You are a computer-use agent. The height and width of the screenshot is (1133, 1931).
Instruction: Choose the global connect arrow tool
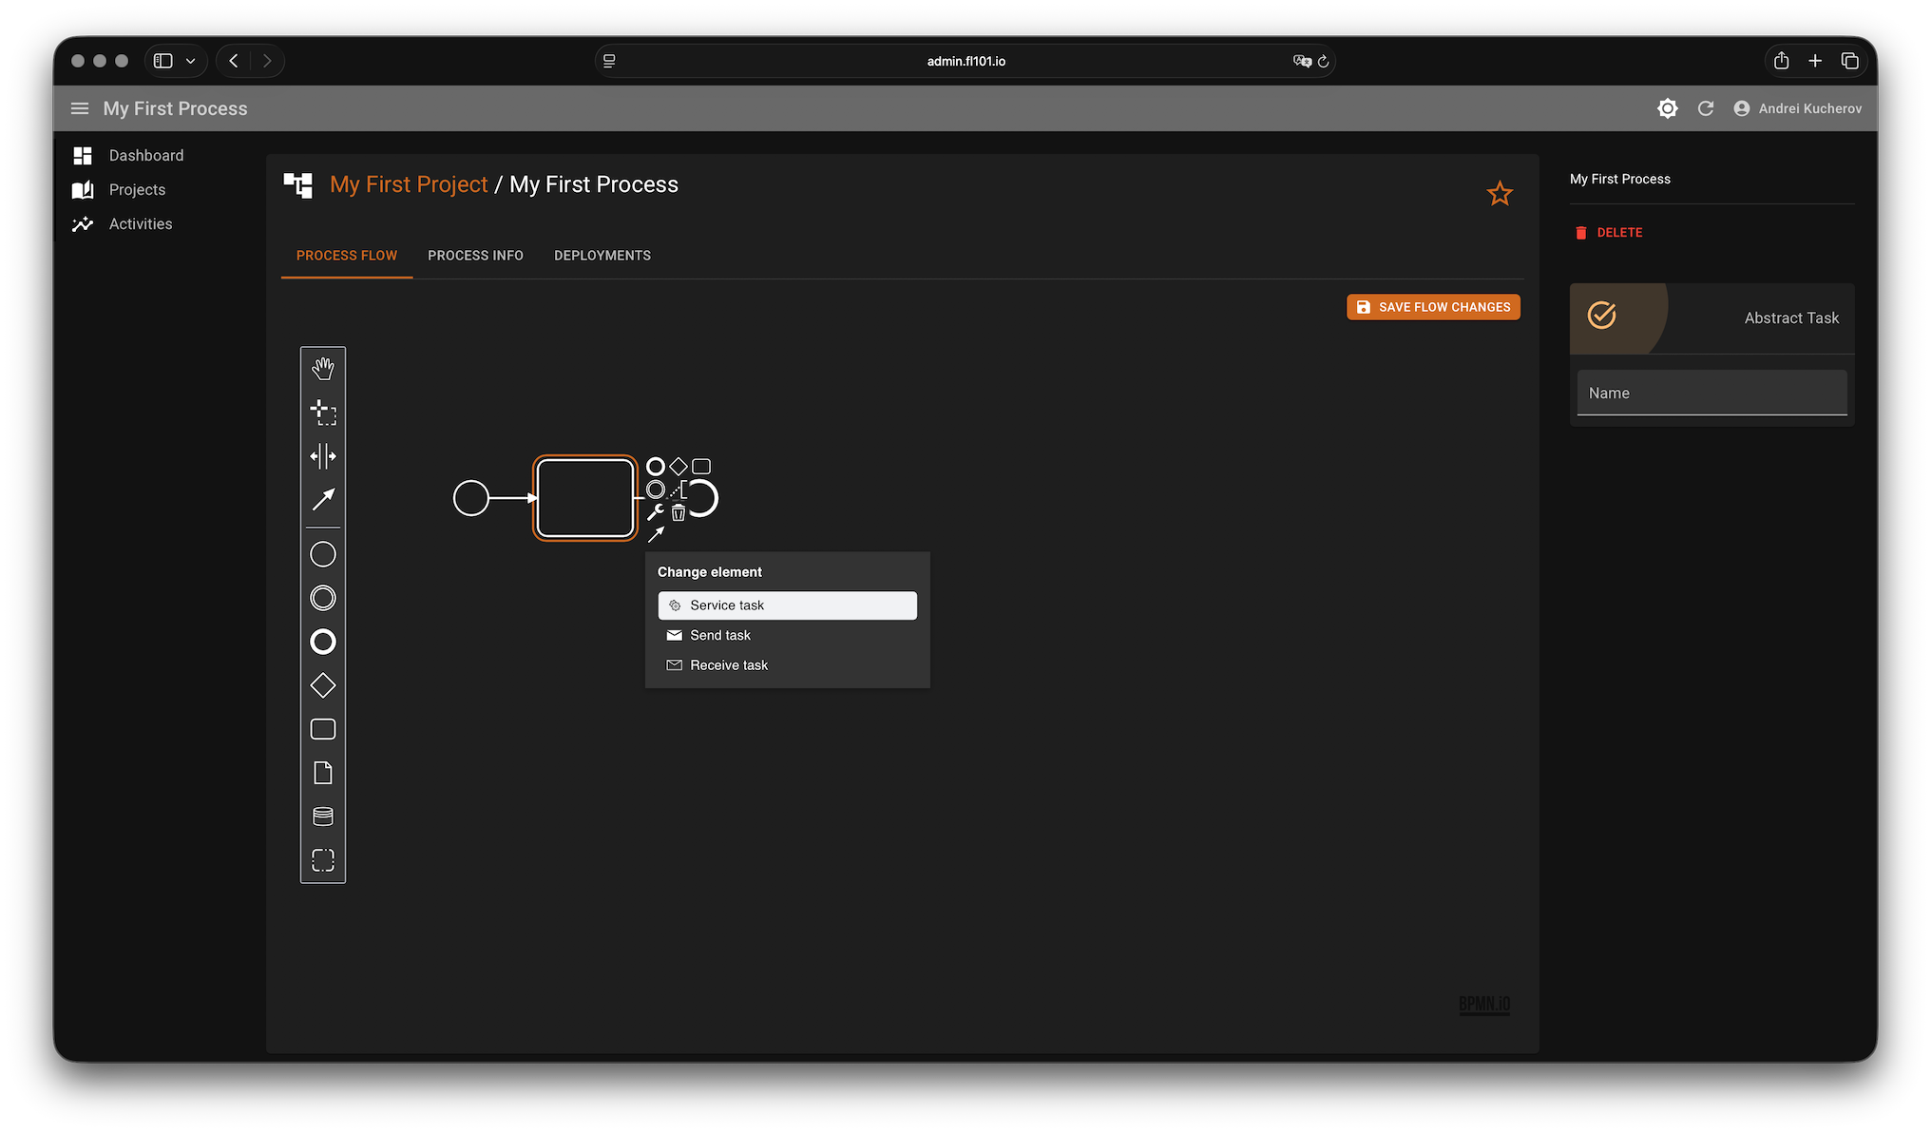(323, 499)
